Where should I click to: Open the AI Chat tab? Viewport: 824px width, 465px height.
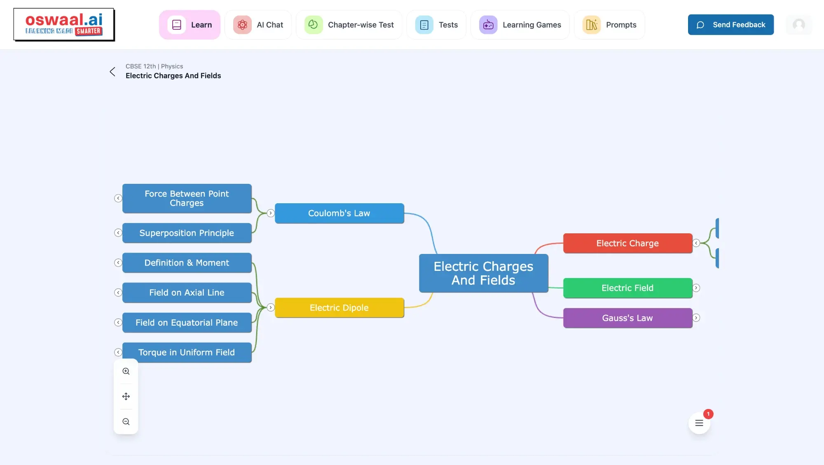(x=258, y=25)
